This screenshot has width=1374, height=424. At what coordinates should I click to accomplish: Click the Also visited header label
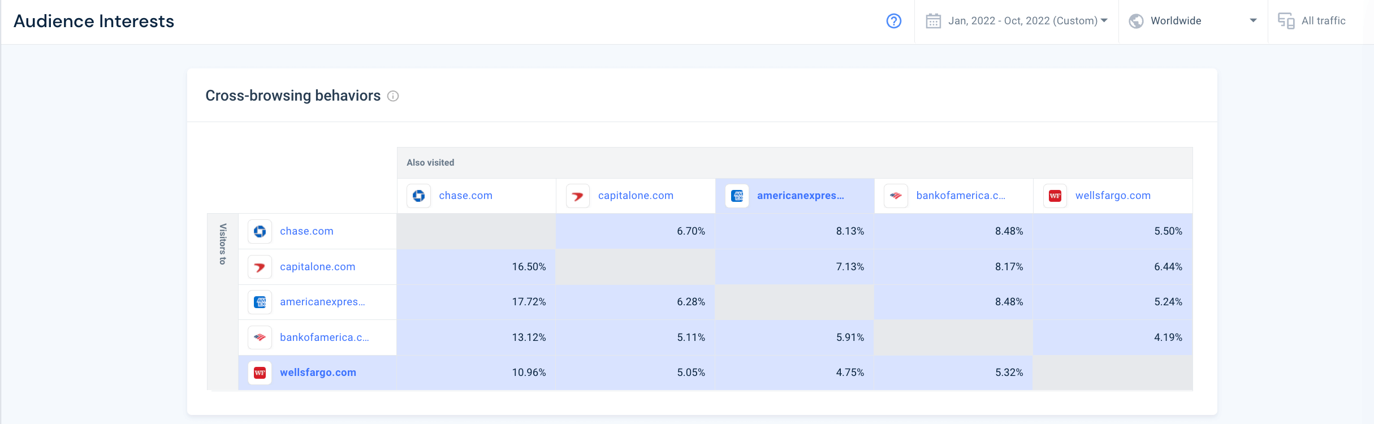430,163
